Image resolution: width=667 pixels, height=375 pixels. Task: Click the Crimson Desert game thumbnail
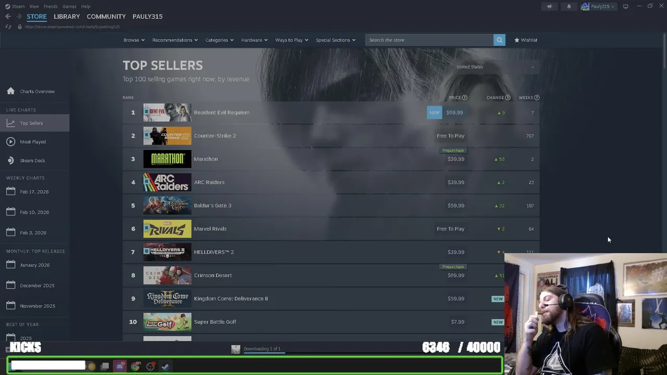pos(167,275)
